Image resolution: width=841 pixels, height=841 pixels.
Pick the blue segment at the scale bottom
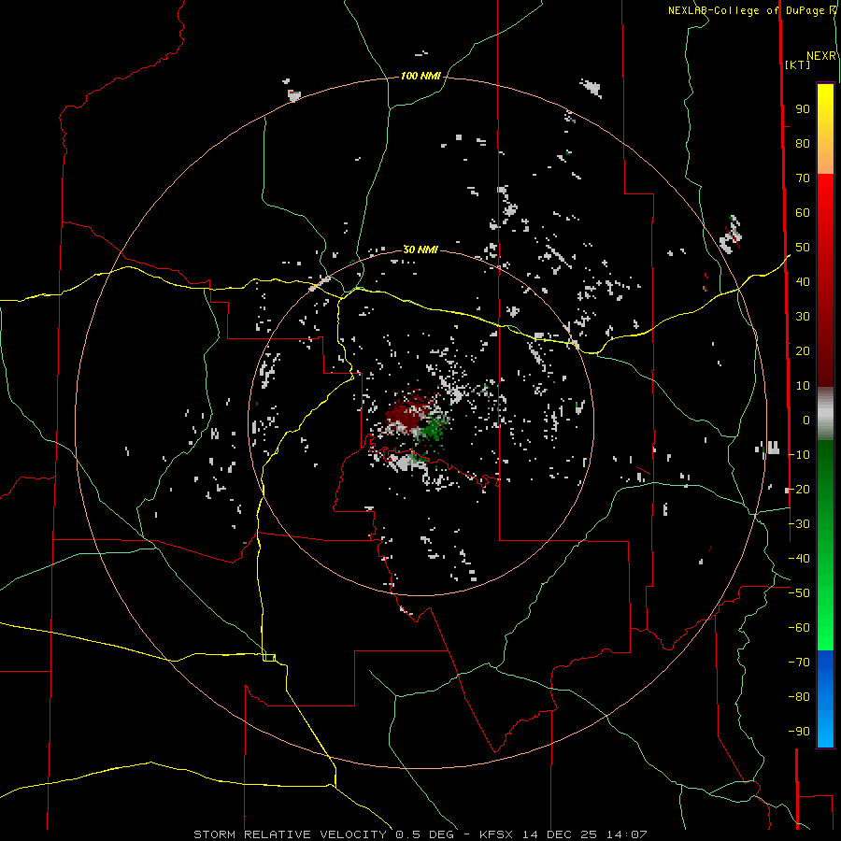[825, 699]
